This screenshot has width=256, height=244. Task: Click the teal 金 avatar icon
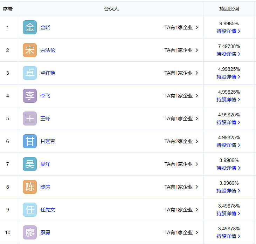30,27
